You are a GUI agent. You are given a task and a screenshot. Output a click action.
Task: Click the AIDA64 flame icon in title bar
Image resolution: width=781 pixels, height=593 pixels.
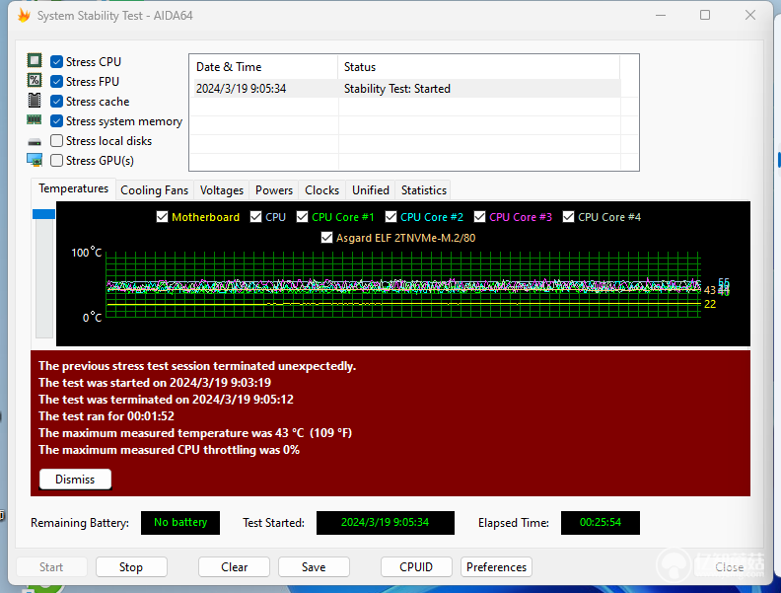(24, 16)
